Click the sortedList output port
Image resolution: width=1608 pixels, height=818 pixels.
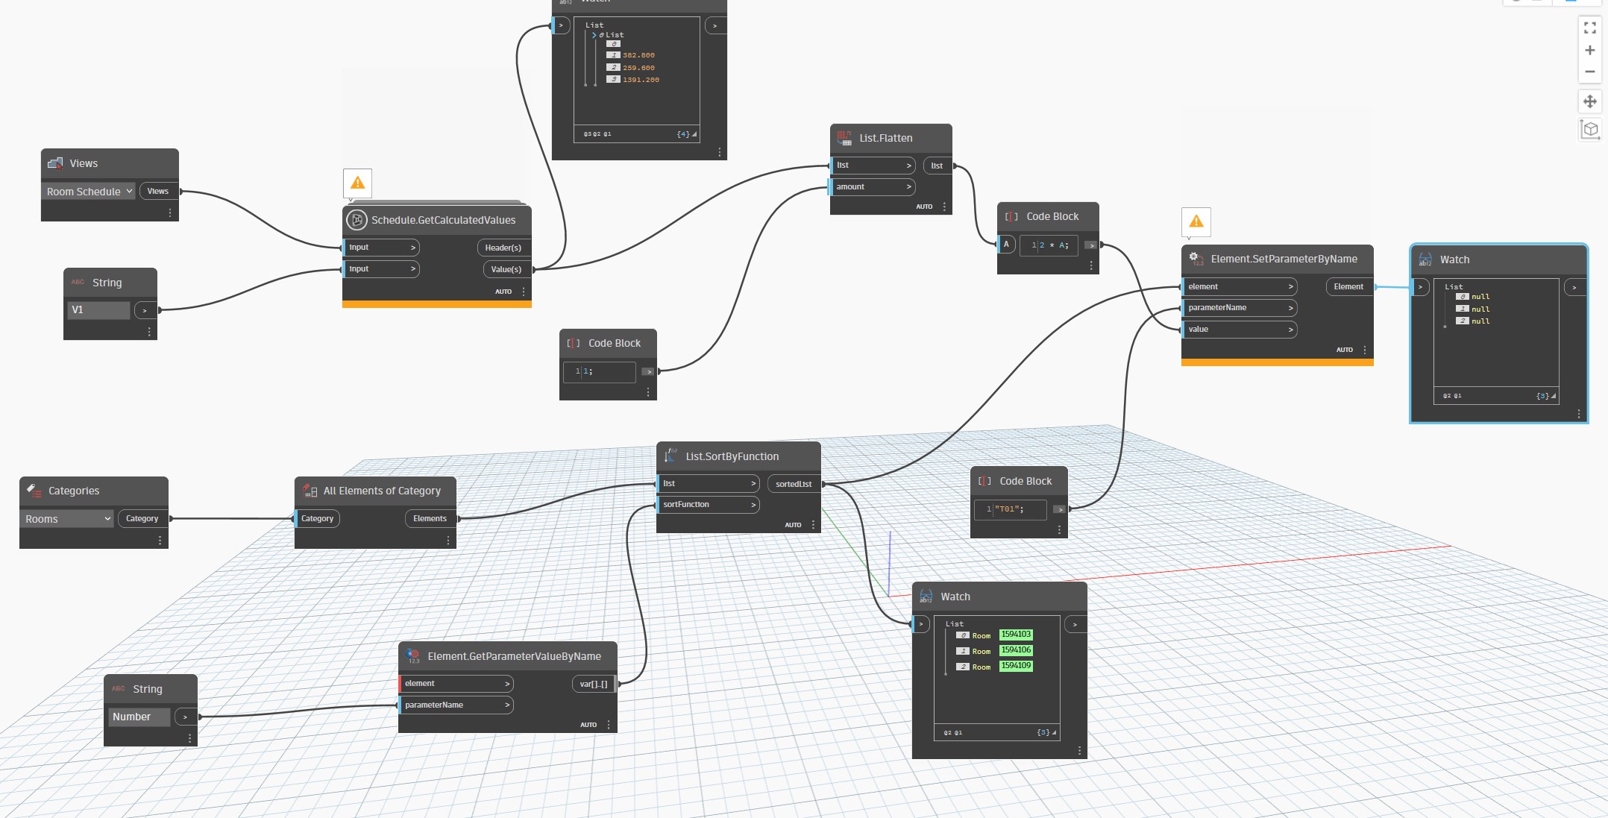click(x=794, y=484)
